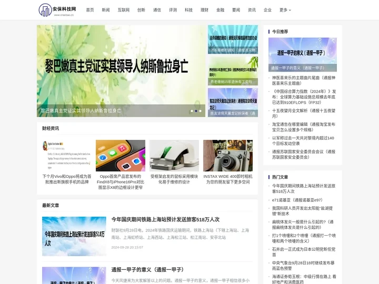Open 十五夜望月全文解析 link
Viewport: 379px width, 284px height.
(304, 113)
